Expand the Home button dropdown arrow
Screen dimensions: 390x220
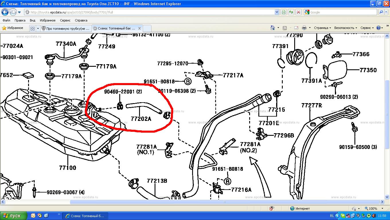(278, 28)
